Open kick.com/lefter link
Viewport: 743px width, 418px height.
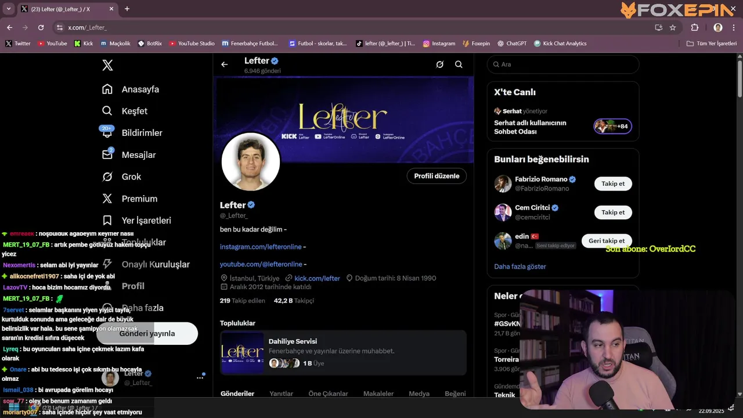coord(317,278)
